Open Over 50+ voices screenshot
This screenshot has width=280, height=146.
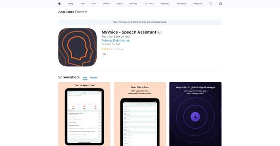pyautogui.click(x=140, y=114)
